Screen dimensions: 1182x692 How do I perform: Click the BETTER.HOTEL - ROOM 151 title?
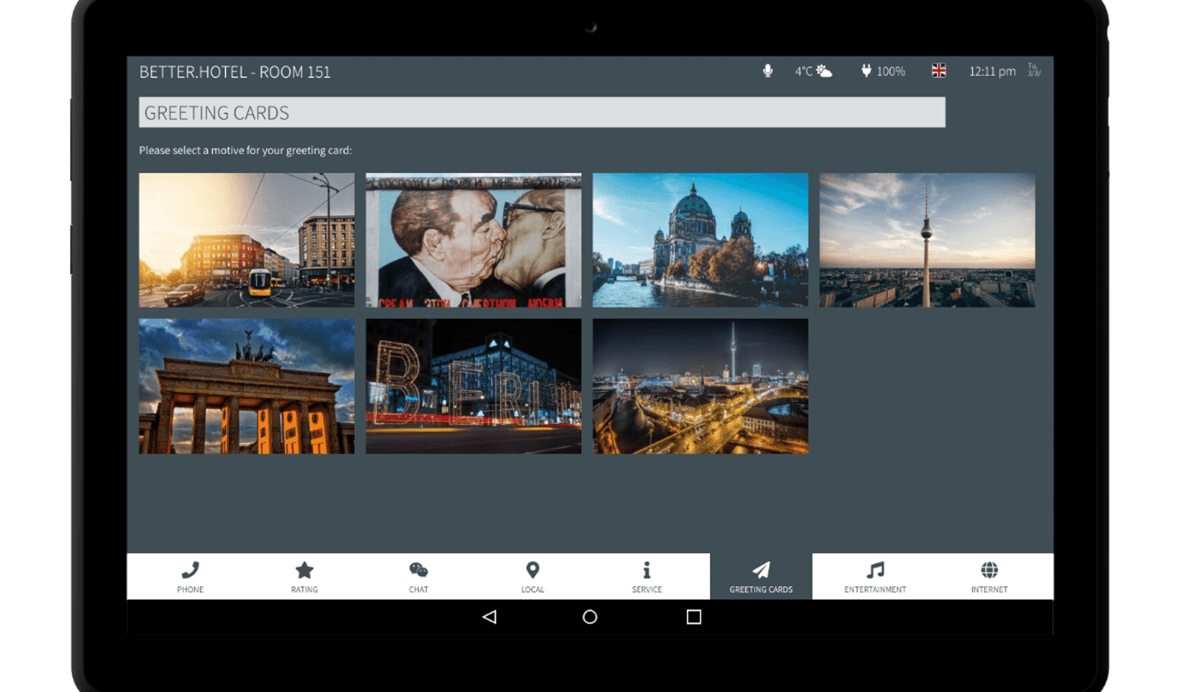tap(235, 72)
